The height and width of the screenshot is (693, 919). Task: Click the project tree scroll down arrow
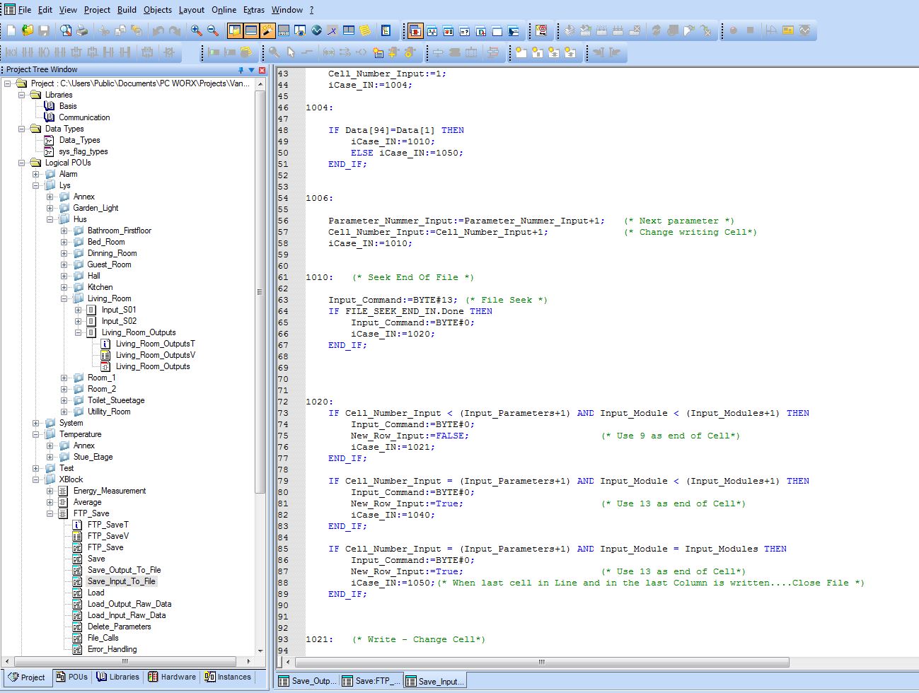(x=260, y=650)
